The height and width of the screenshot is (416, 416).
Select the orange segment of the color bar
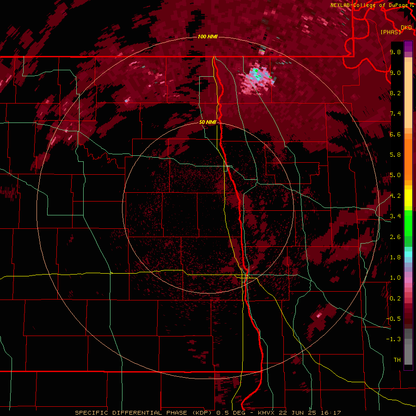point(408,157)
